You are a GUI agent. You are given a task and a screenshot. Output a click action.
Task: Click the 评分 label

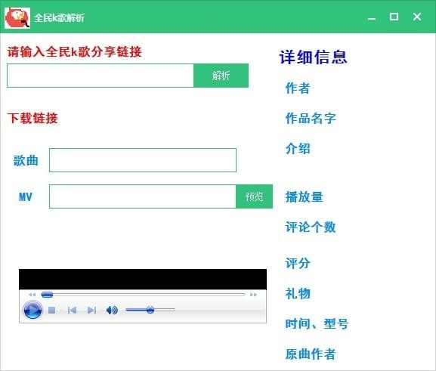(298, 263)
